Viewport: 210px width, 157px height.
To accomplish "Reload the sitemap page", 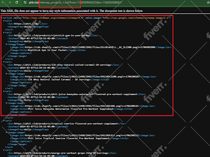I will click(x=17, y=2).
